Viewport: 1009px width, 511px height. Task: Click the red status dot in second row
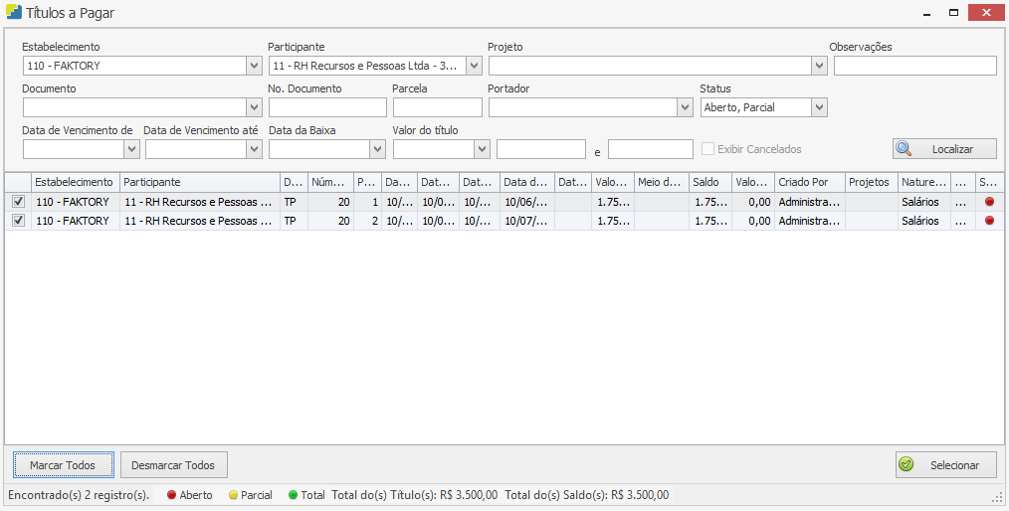point(989,221)
